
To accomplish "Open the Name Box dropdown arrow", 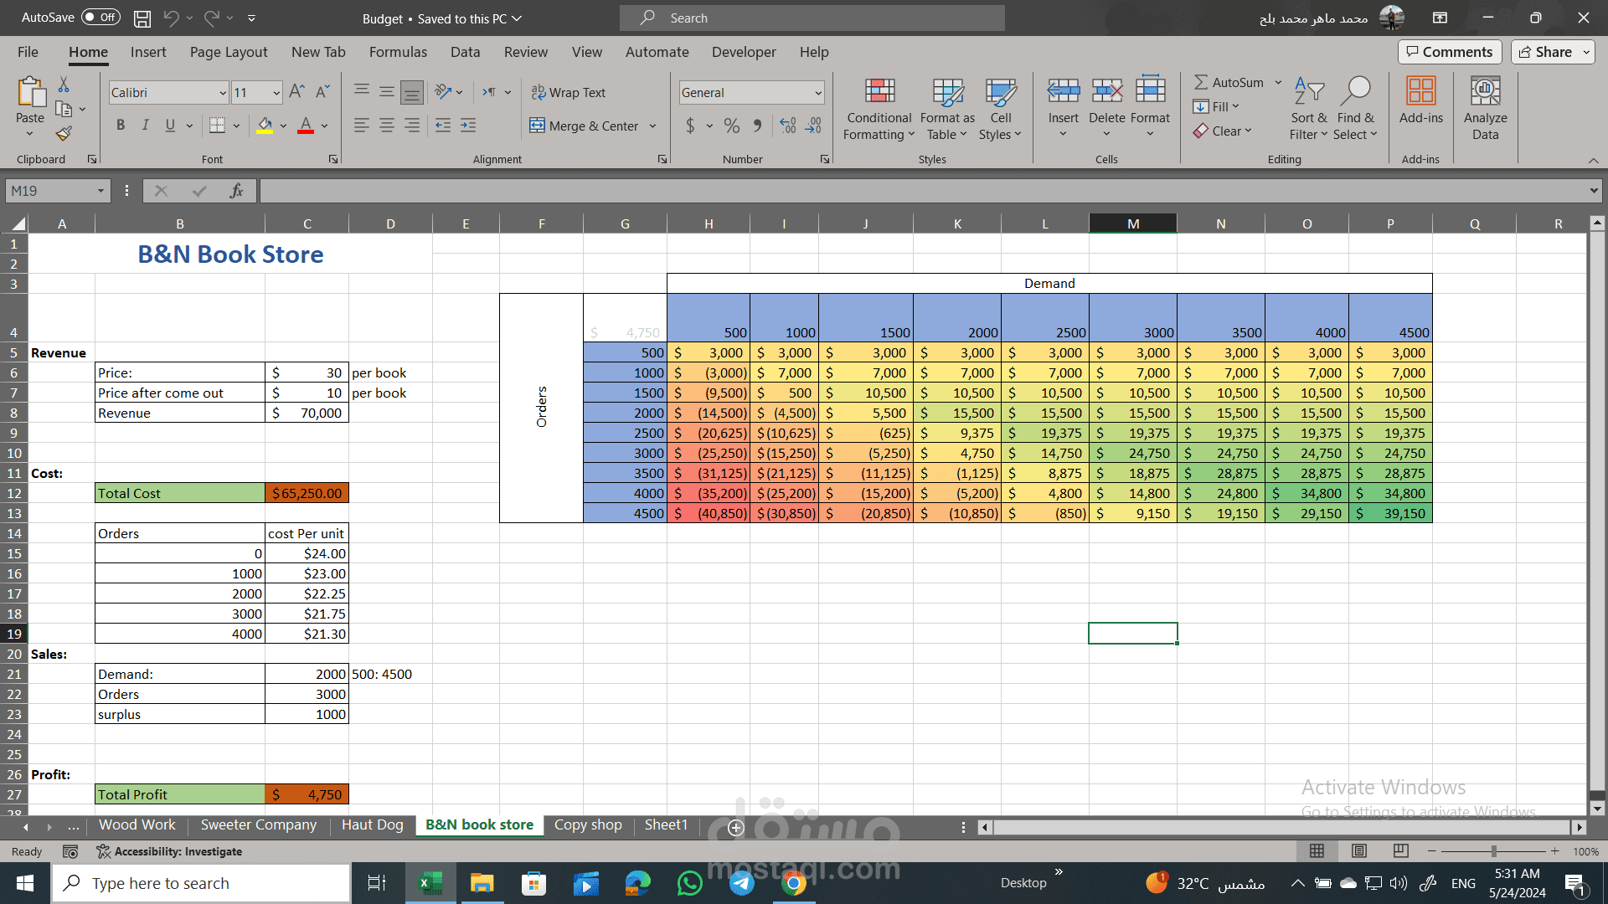I will click(100, 191).
